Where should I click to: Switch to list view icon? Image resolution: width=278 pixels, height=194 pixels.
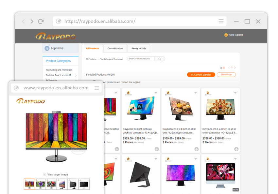[221, 68]
